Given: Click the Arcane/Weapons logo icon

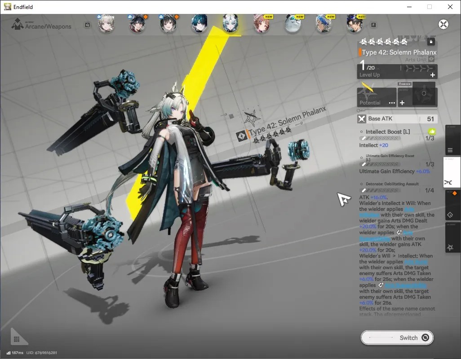Looking at the screenshot, I should pyautogui.click(x=17, y=24).
